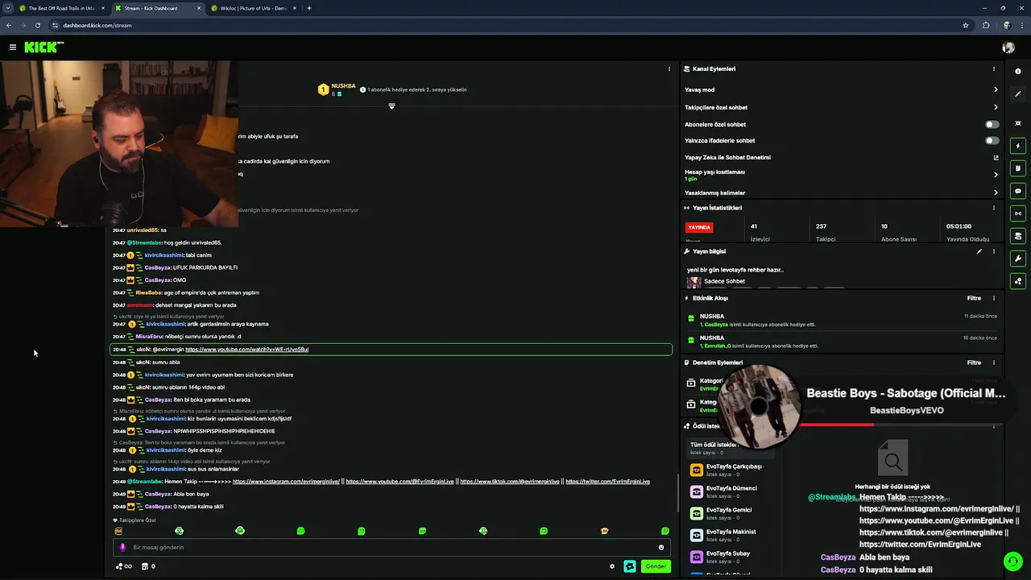This screenshot has height=580, width=1031.
Task: Select the last quick emote in emote row
Action: 665,531
